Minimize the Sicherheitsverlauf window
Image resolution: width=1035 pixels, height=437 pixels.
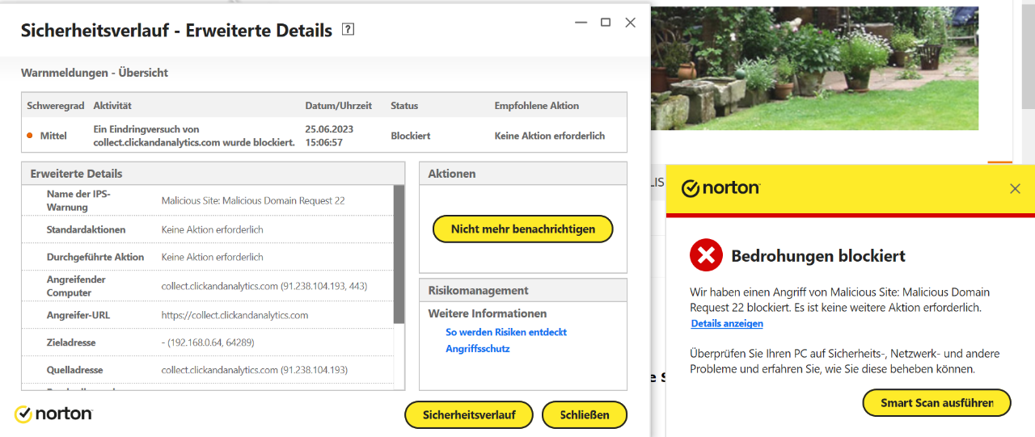click(x=581, y=23)
